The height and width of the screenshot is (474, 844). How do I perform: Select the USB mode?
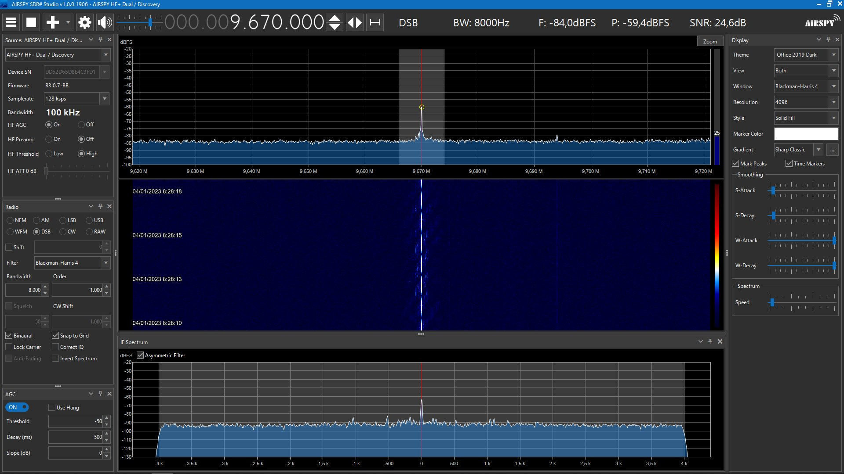pyautogui.click(x=95, y=220)
